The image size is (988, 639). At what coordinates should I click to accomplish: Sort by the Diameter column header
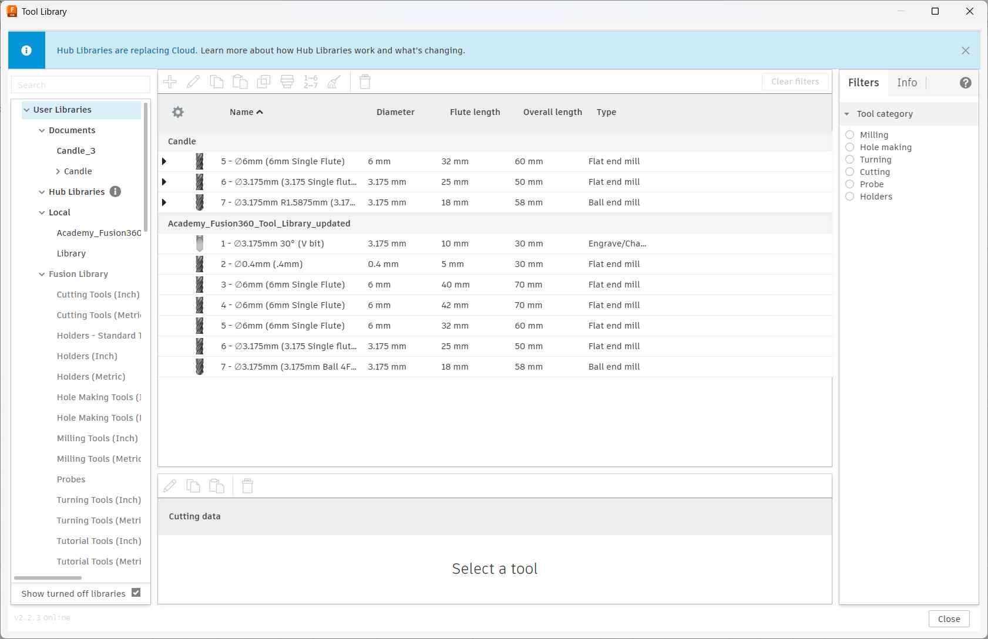[x=395, y=112]
